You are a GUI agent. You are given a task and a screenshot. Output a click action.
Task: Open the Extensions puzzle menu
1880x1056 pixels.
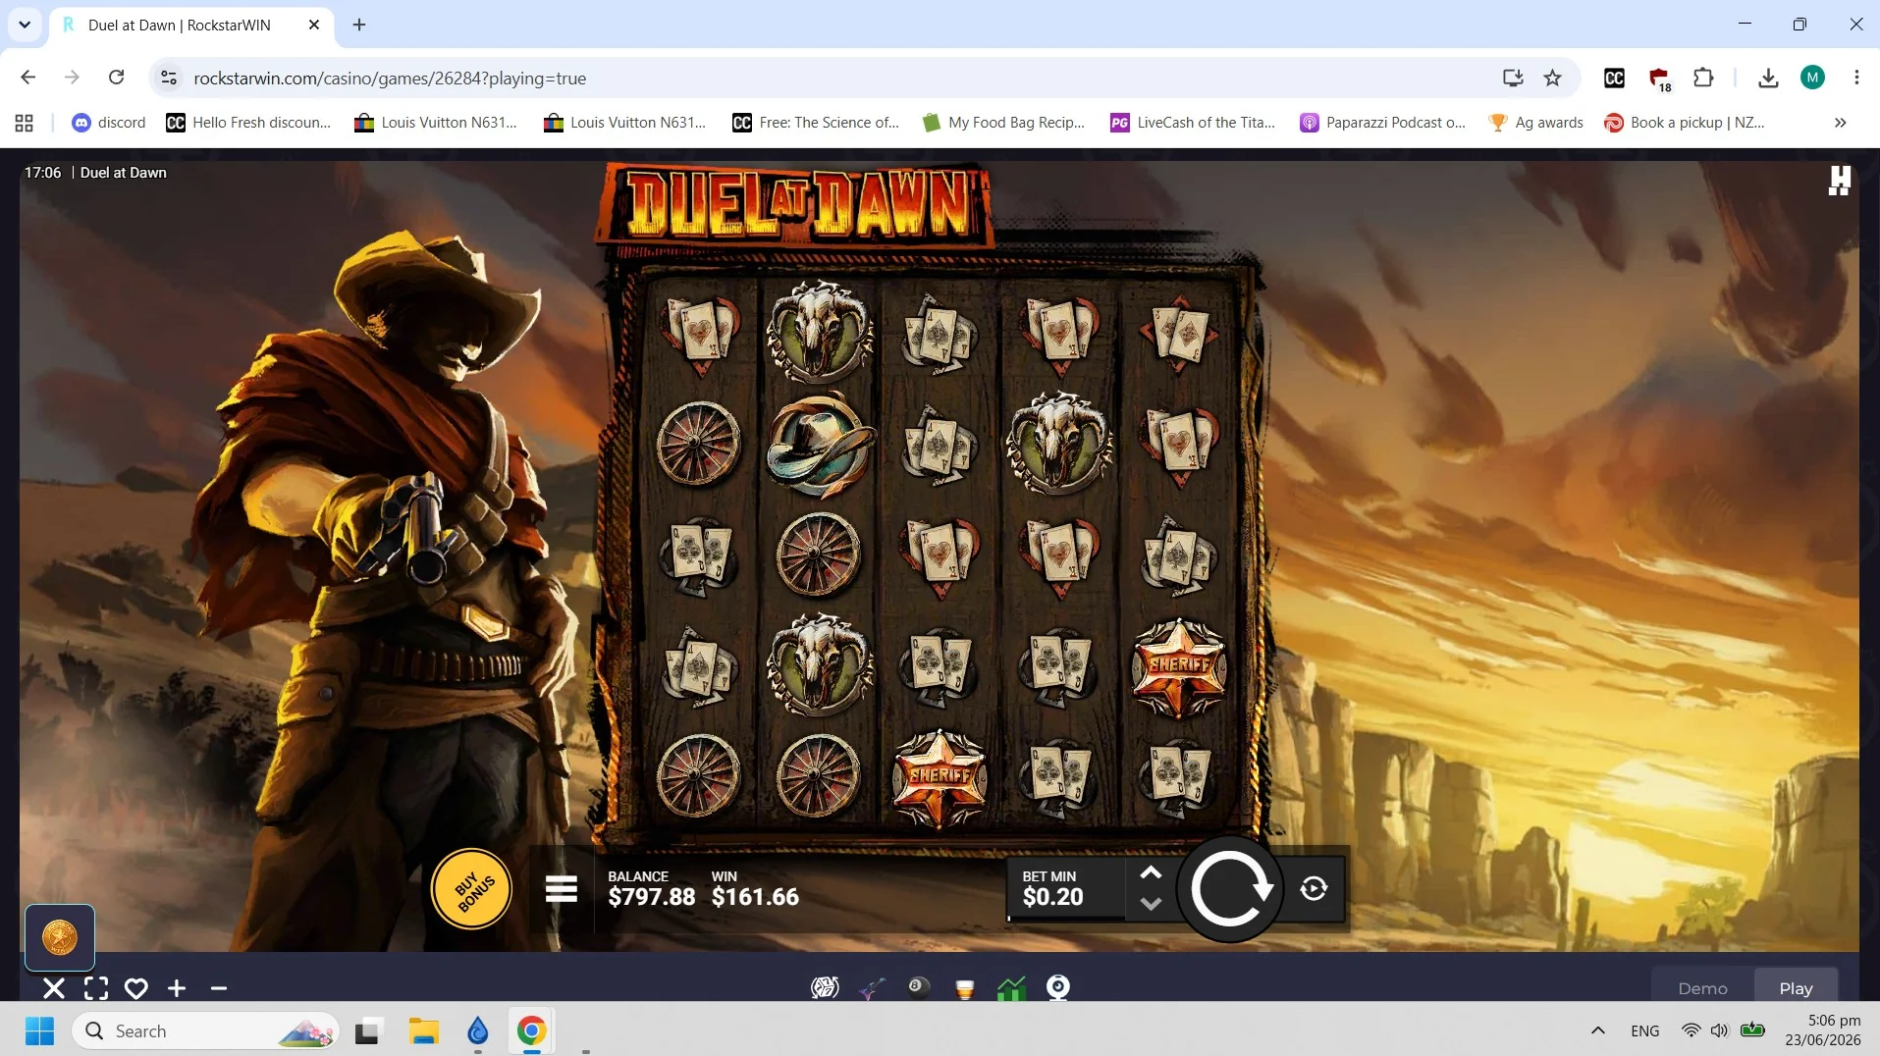click(x=1703, y=78)
